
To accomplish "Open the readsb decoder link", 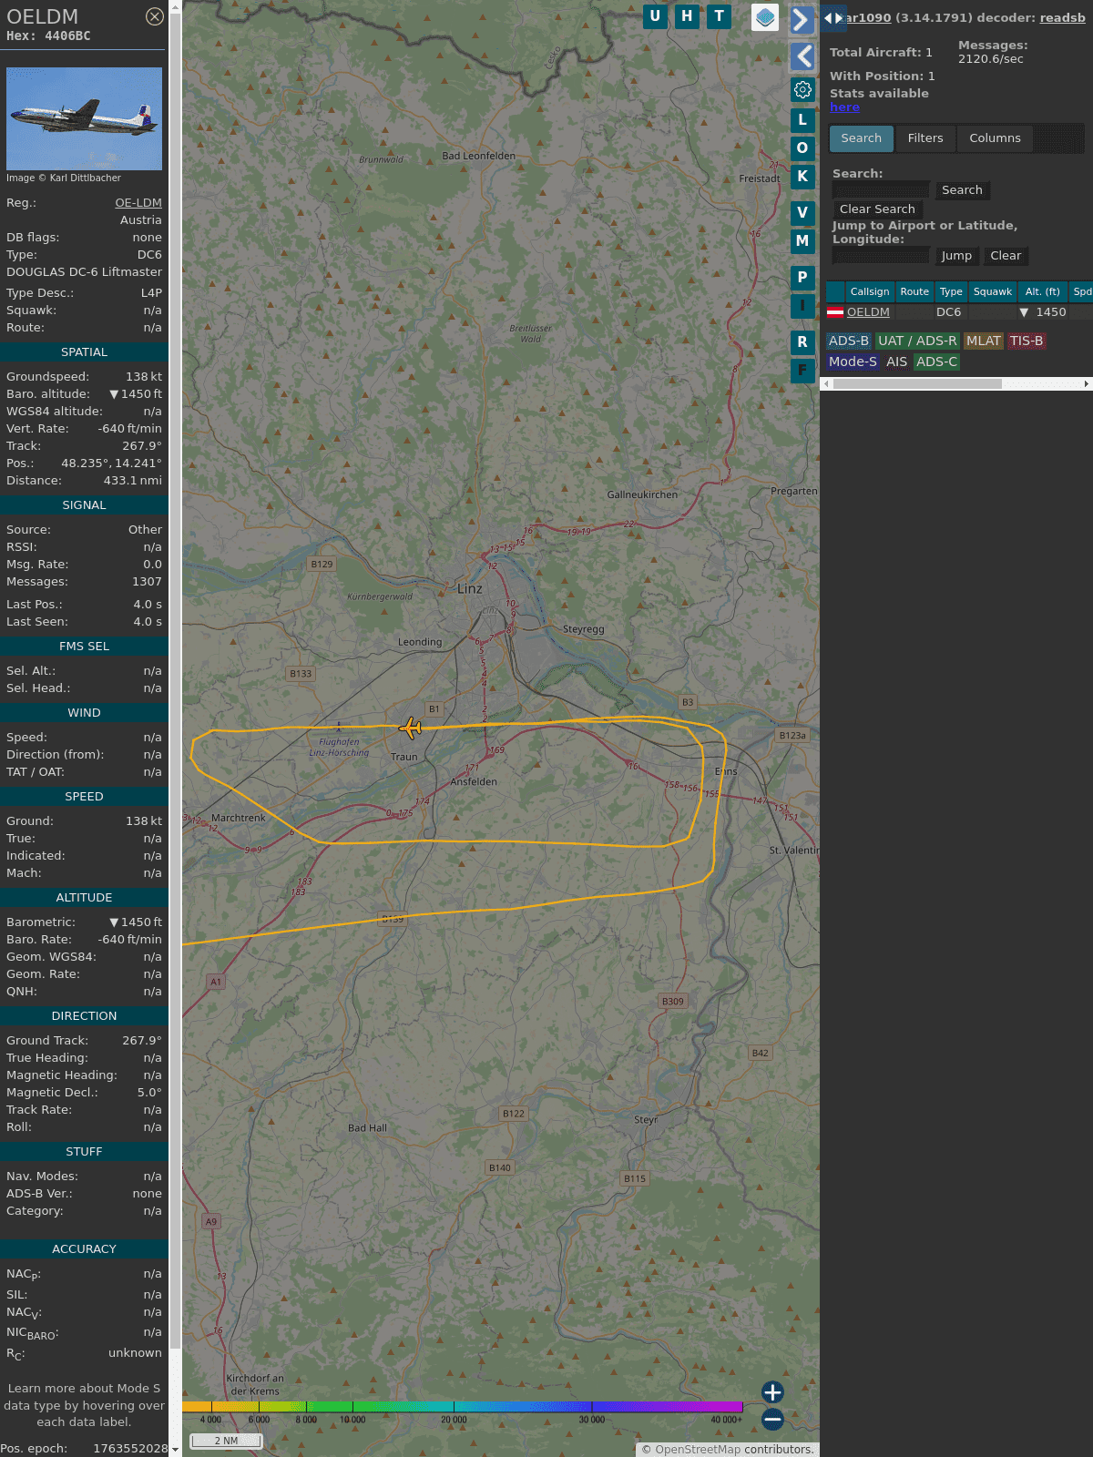I will point(1063,17).
